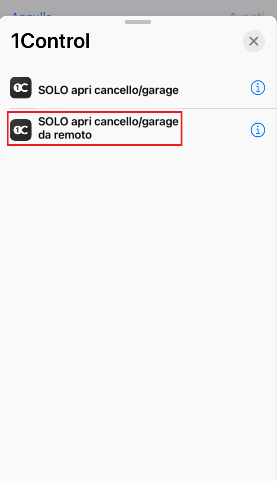Tap the first row's blue circled i

tap(258, 88)
